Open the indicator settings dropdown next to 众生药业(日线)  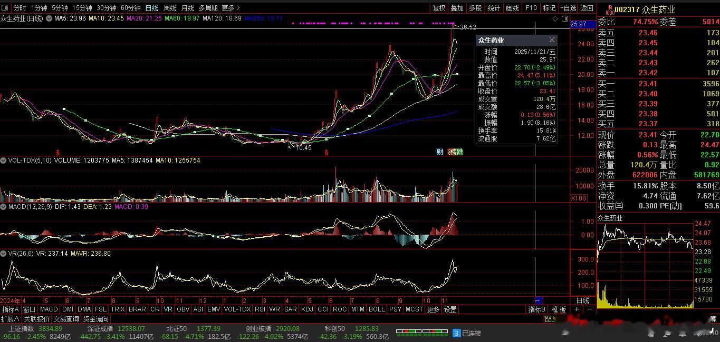pos(49,18)
